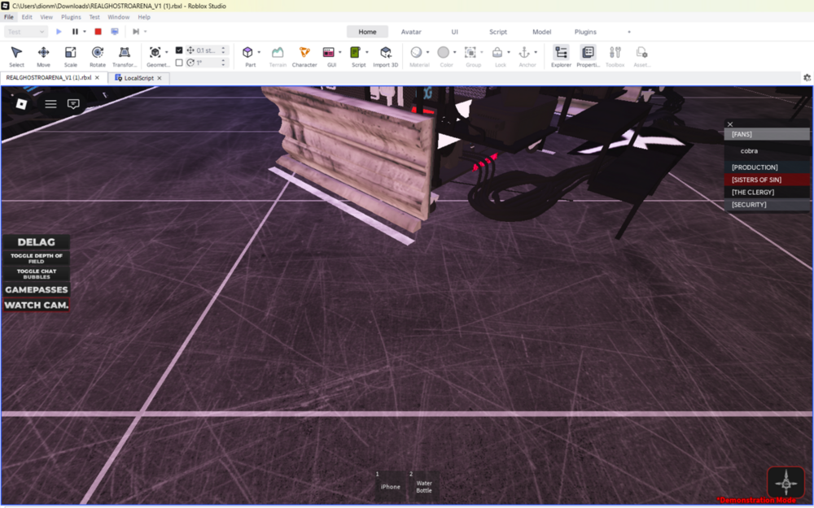The width and height of the screenshot is (814, 508).
Task: Open the Character tool
Action: 304,56
